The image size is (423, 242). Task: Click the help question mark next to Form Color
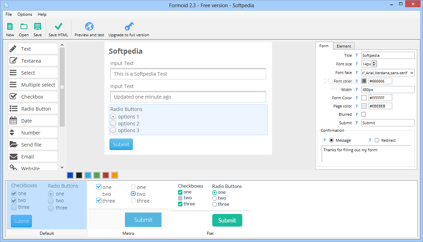(356, 98)
